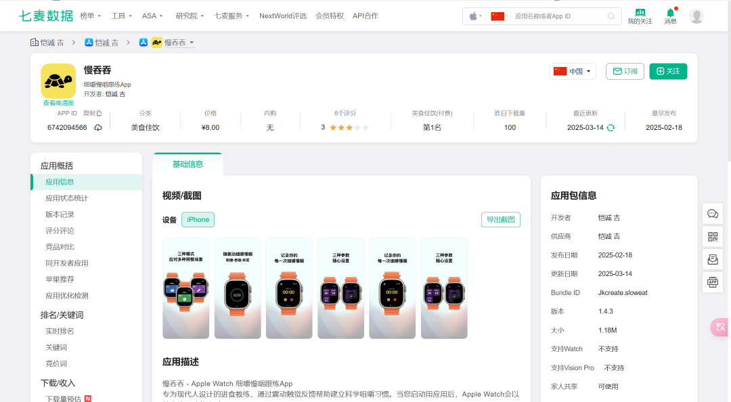Open the China flag region dropdown in search
Screen dimensions: 731x402
point(500,16)
